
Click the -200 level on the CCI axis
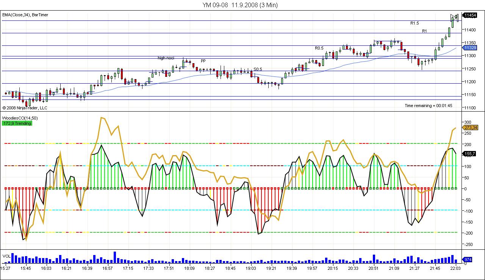point(468,233)
